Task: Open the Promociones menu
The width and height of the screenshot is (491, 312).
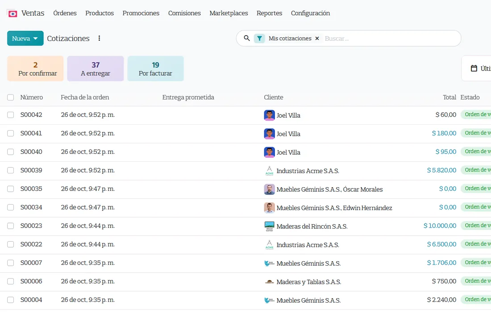Action: [141, 13]
